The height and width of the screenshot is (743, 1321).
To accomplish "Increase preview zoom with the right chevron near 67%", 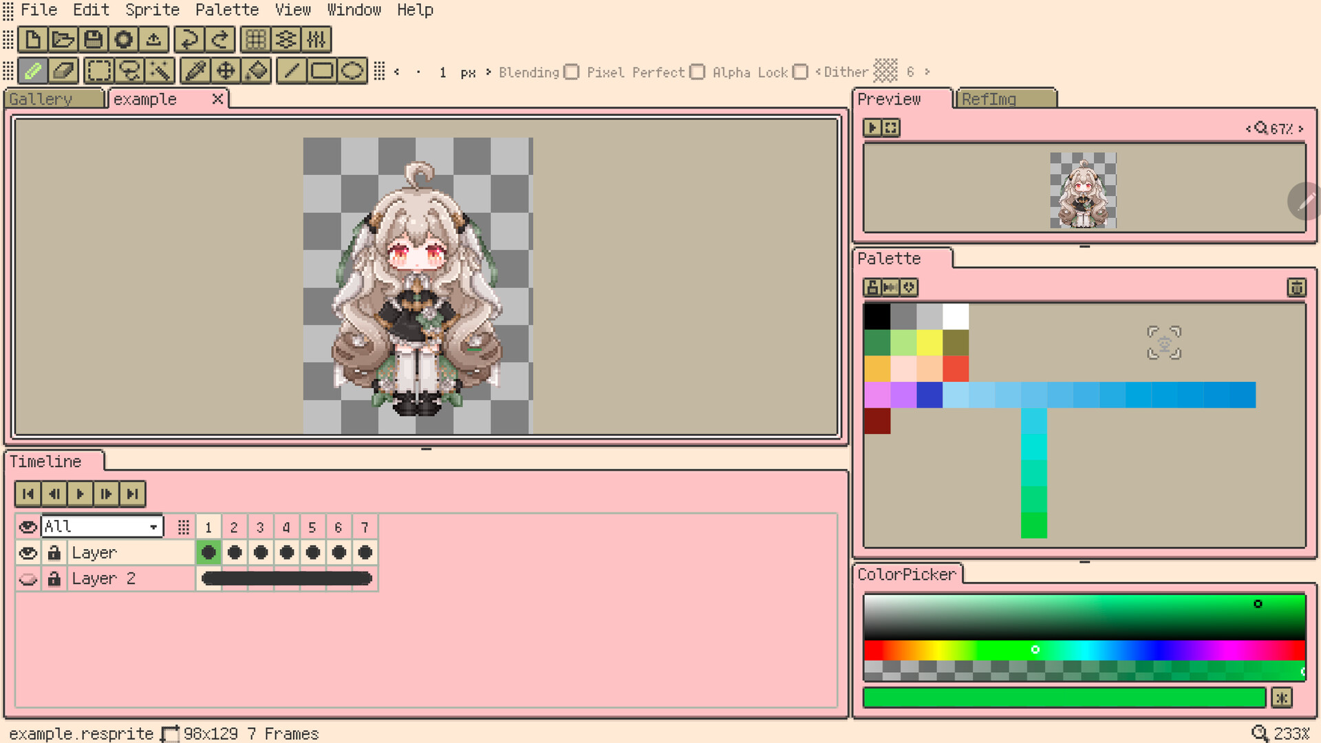I will 1301,128.
